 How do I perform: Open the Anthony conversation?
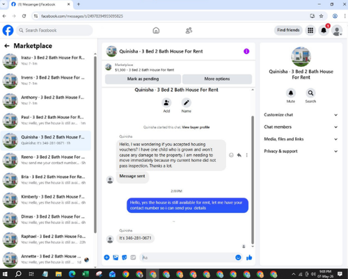point(46,101)
